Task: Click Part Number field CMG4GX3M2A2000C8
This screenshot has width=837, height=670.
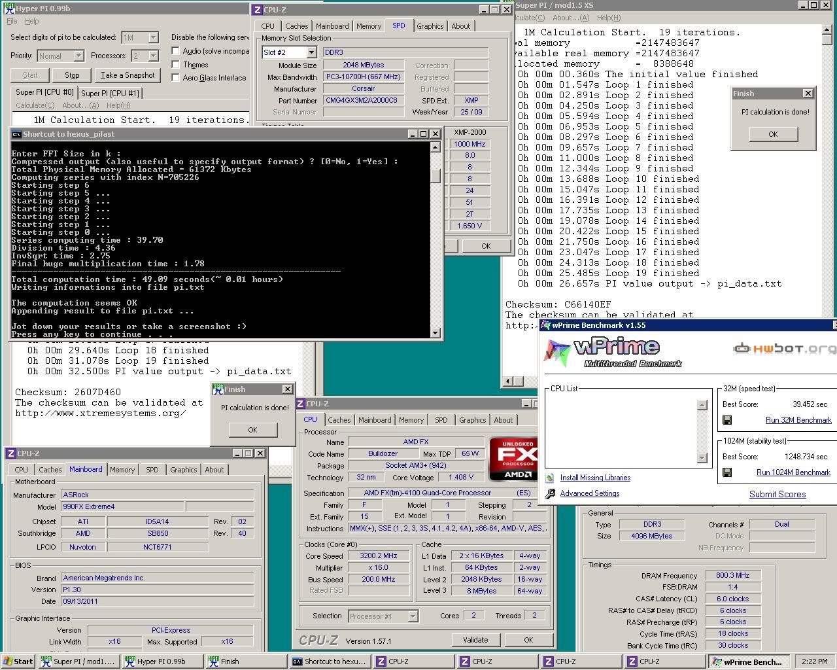Action: click(x=363, y=101)
